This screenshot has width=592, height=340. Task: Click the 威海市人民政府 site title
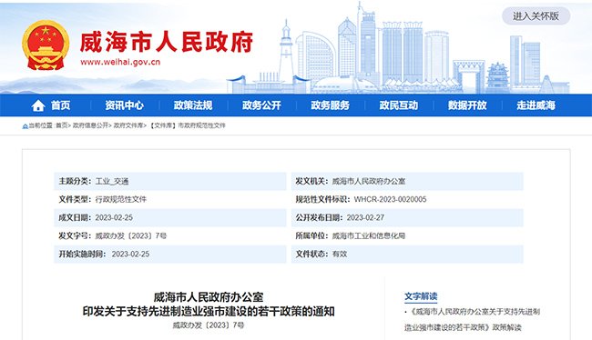tap(167, 42)
